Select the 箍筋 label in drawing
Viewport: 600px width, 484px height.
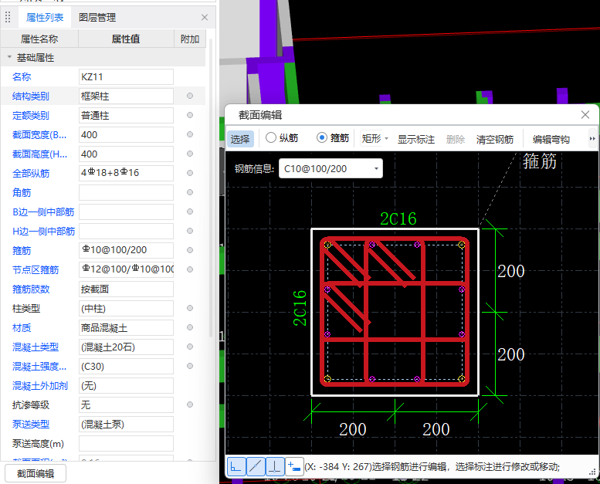coord(540,161)
